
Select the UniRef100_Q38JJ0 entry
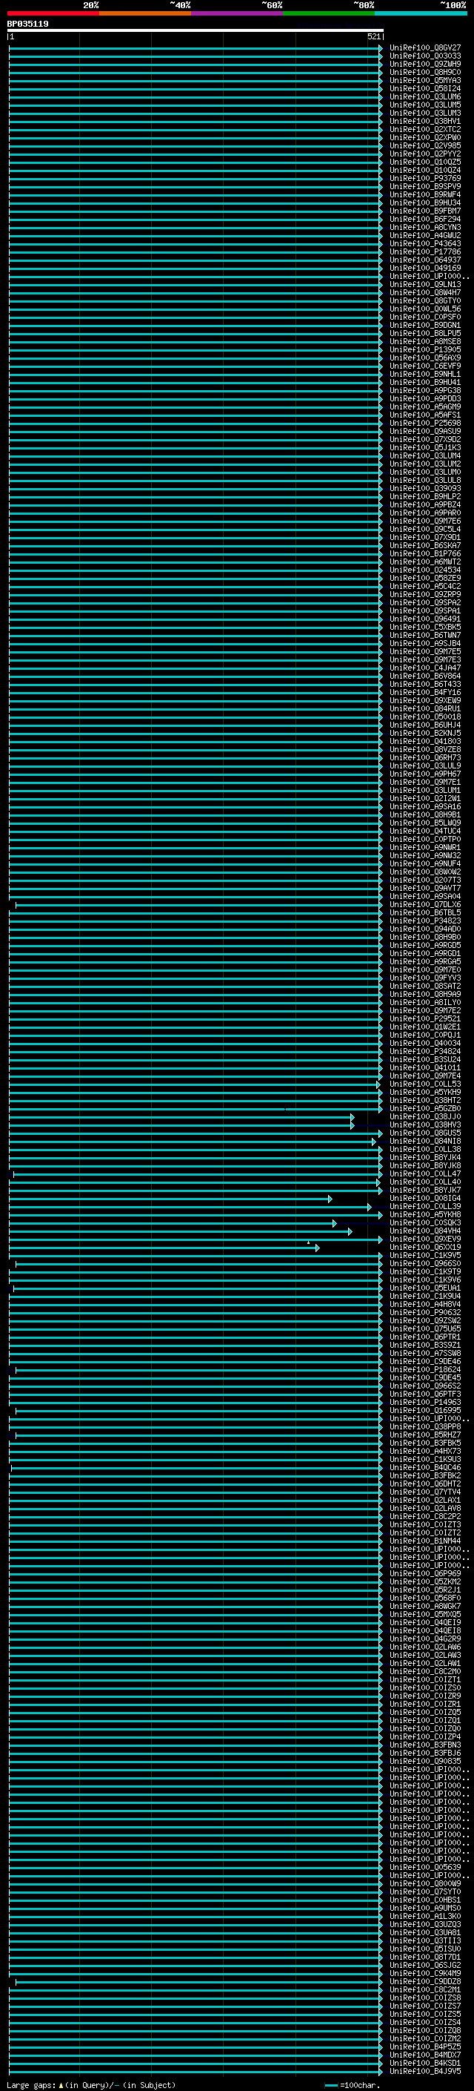point(424,1117)
